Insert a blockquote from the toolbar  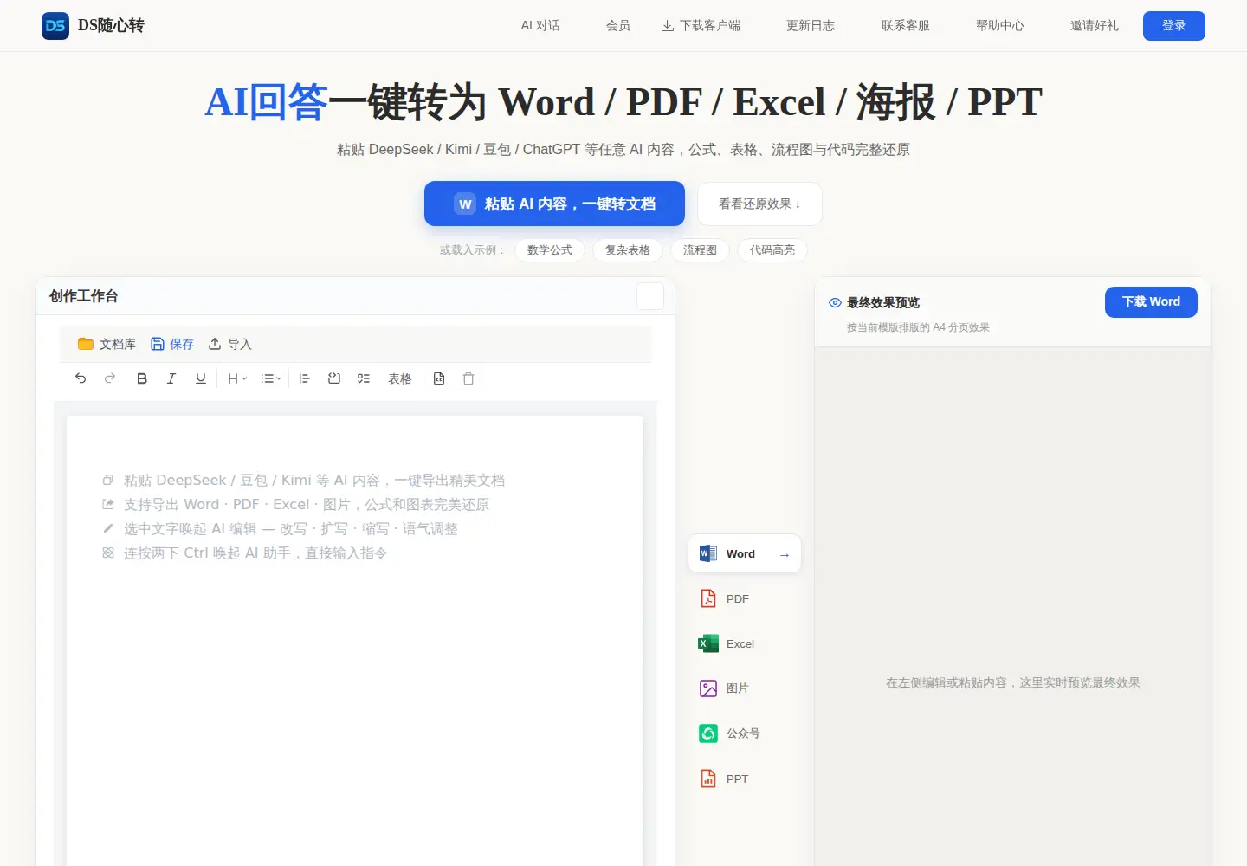tap(305, 378)
